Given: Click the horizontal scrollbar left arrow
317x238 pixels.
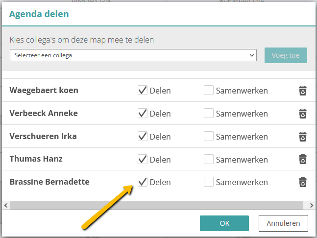Looking at the screenshot, I should 6,206.
